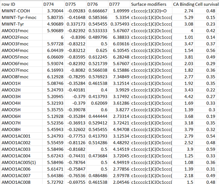This screenshot has height=184, width=219.
Task: Select the AMOO8Fmoc cell
Action: 21,77
